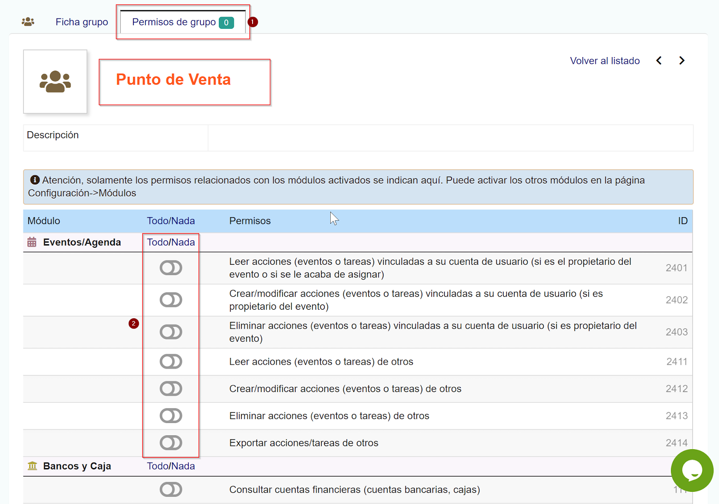Click the Punto de Venta group title

click(x=173, y=80)
